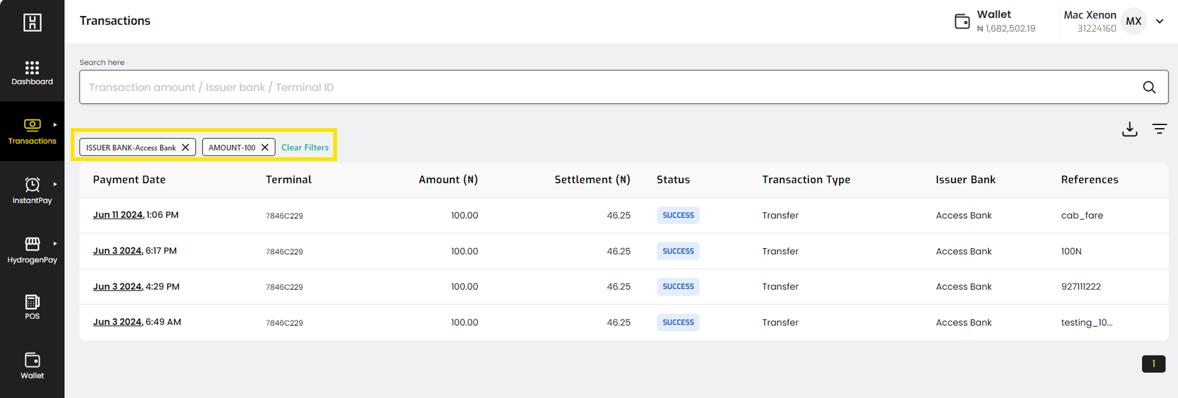Click the search magnifier icon
Image resolution: width=1178 pixels, height=398 pixels.
[1149, 87]
